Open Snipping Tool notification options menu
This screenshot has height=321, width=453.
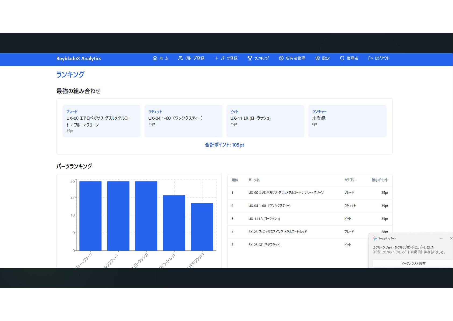click(x=442, y=238)
